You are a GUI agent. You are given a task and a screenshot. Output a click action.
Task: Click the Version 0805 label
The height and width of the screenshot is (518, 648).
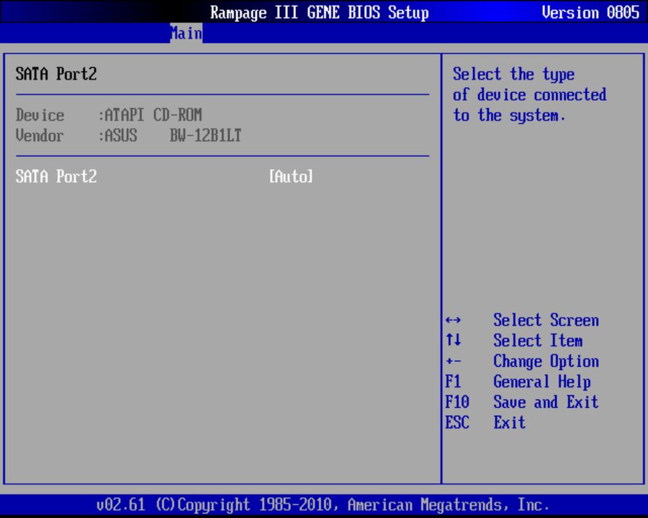pyautogui.click(x=590, y=12)
